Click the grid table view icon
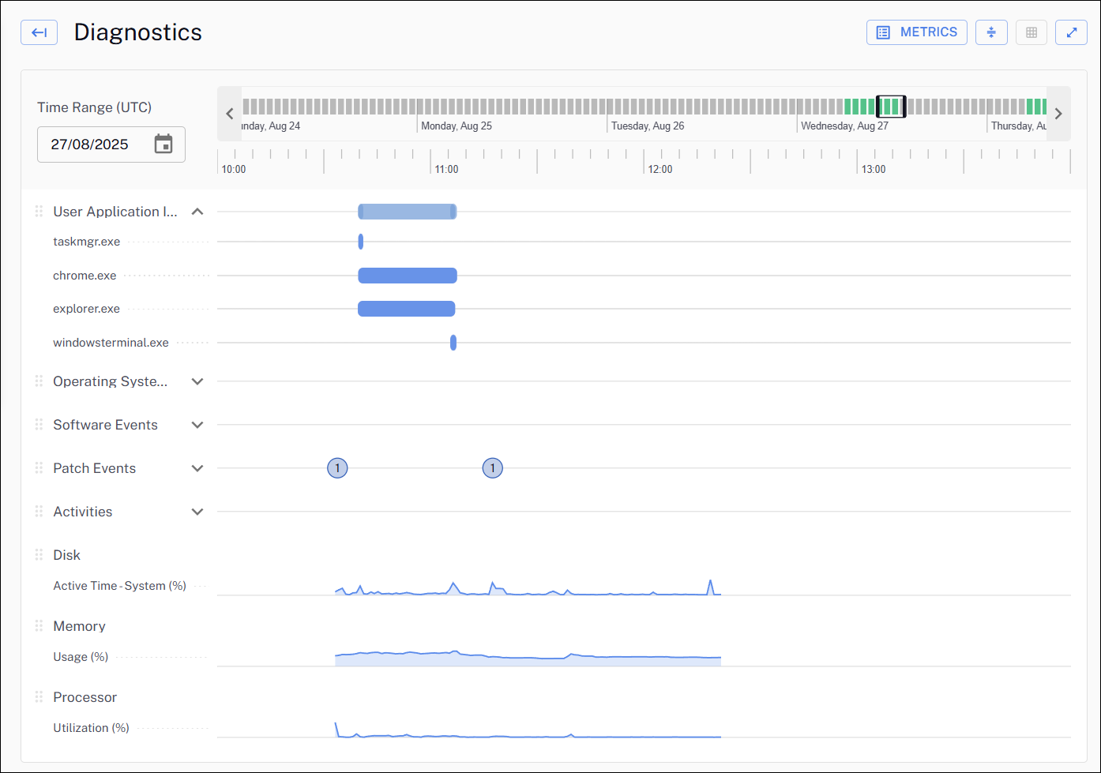Viewport: 1101px width, 773px height. (1031, 32)
